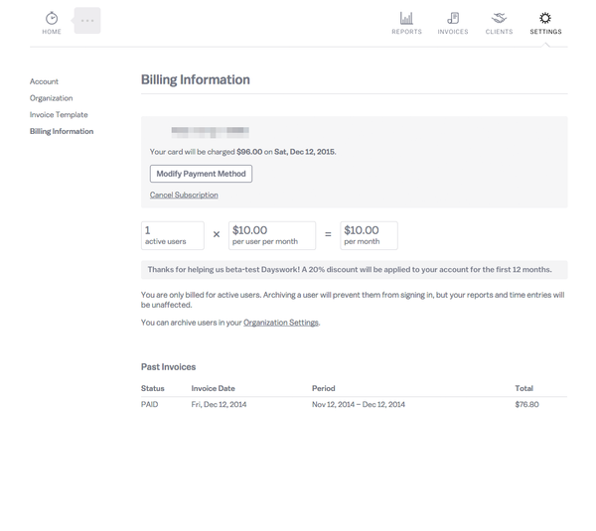The width and height of the screenshot is (596, 531).
Task: Open Organization in the sidebar
Action: [51, 98]
